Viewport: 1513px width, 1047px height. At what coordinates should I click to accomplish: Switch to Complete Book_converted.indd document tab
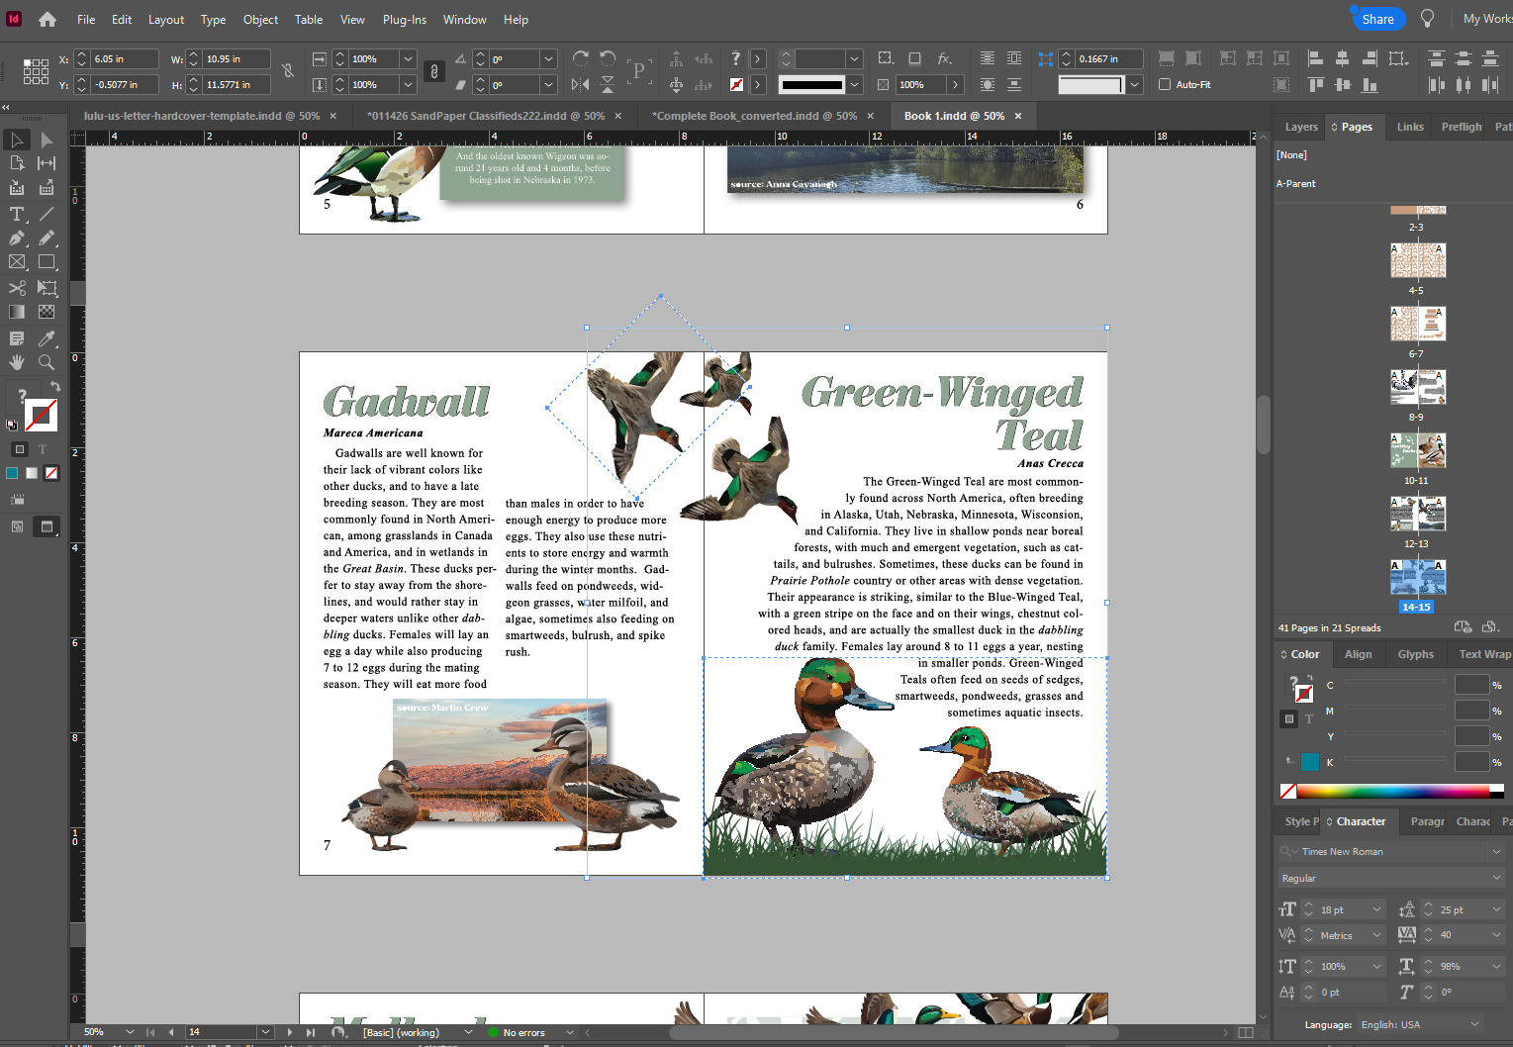tap(754, 116)
